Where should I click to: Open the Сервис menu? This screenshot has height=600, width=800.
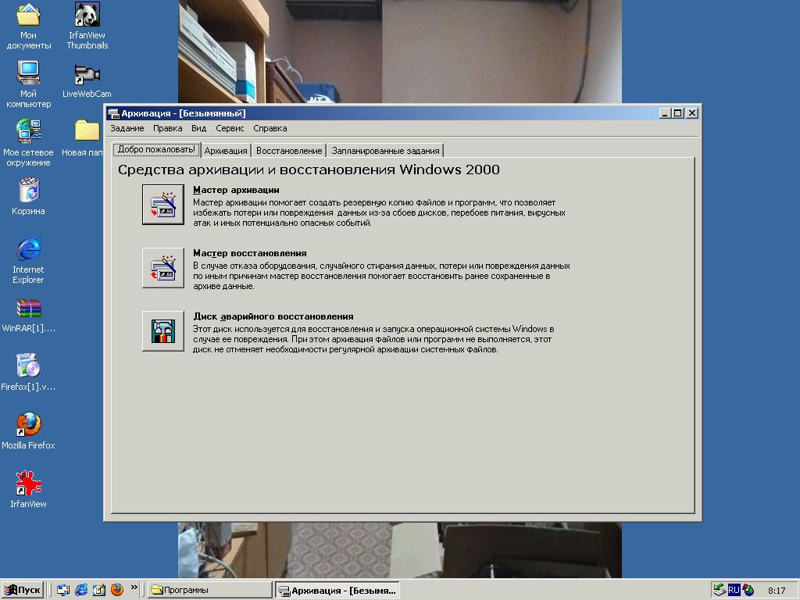[x=230, y=129]
